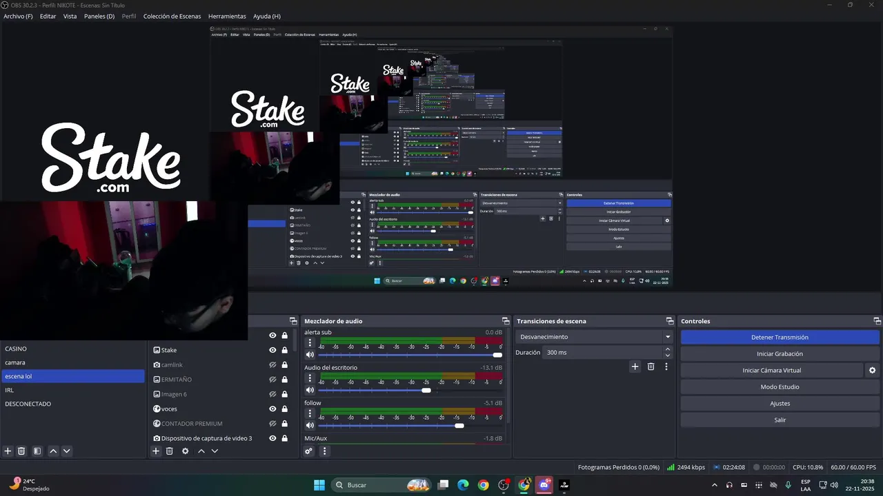The image size is (883, 496).
Task: Decrease transition Duración with down arrow
Action: pos(668,355)
